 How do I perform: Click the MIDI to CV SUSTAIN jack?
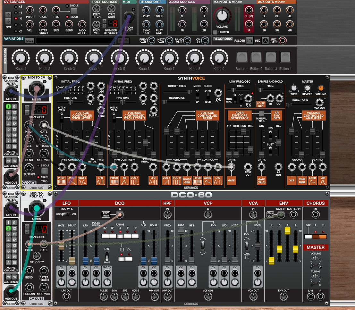pyautogui.click(x=29, y=168)
